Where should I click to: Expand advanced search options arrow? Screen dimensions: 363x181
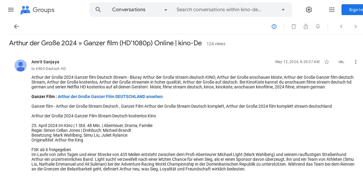pyautogui.click(x=283, y=10)
